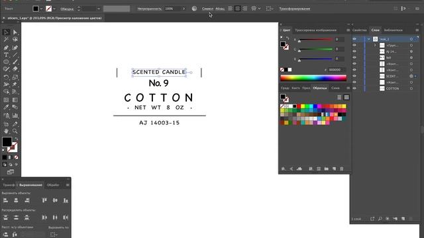Select the Artboard tool
This screenshot has width=424, height=238.
coord(6,124)
